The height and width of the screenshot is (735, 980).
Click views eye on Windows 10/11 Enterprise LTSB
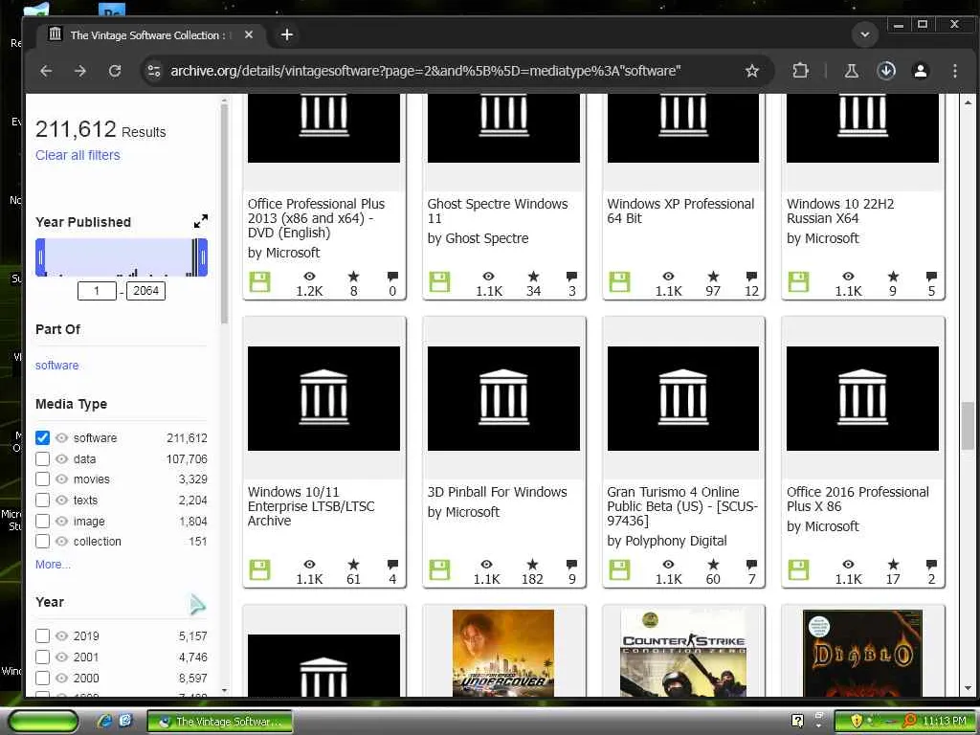click(309, 565)
